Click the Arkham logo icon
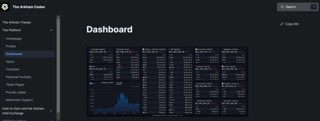The height and width of the screenshot is (121, 320). 5,7
